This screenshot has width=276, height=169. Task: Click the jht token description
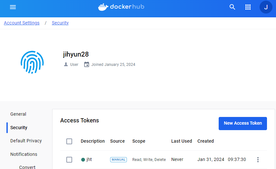(89, 159)
